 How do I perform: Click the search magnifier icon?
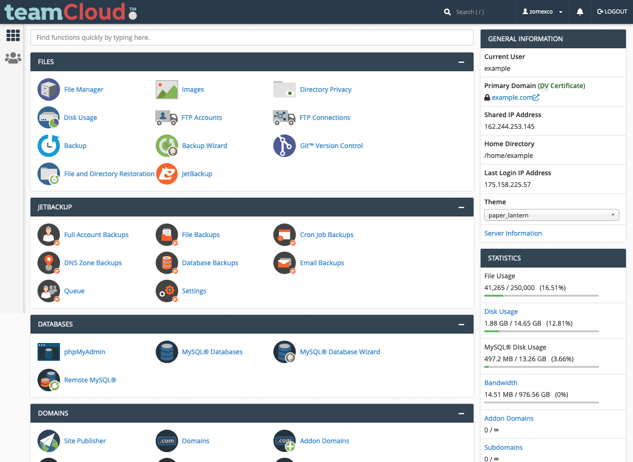447,12
